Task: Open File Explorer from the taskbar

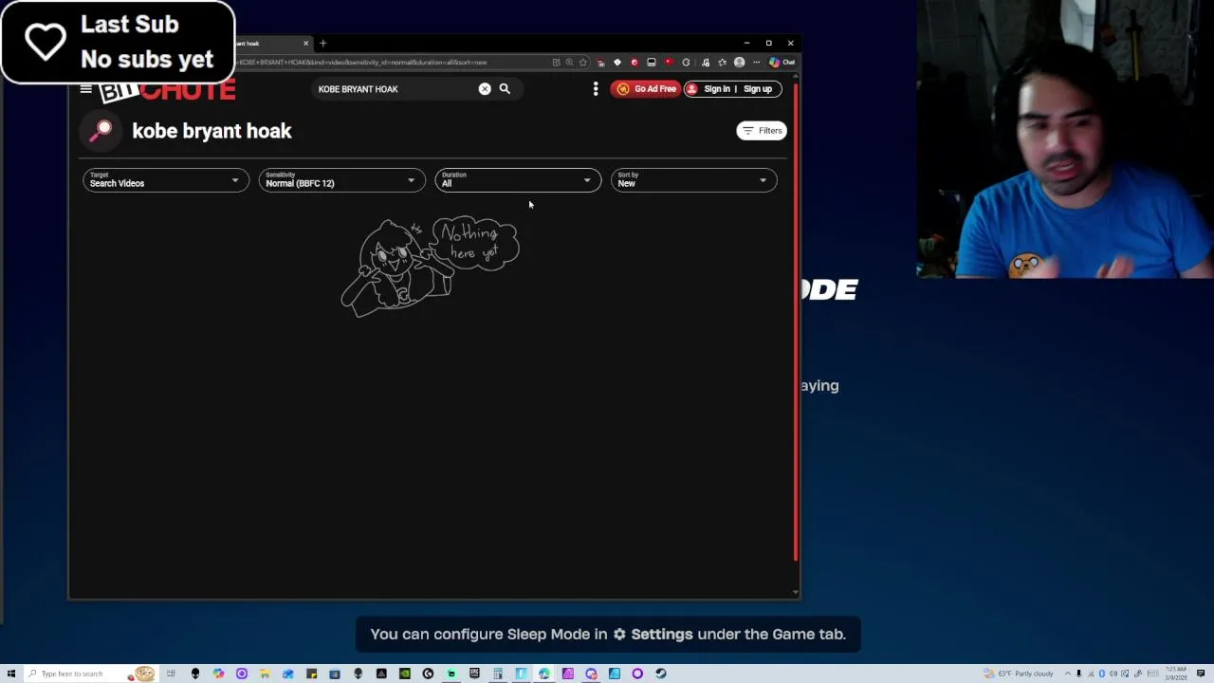Action: click(x=264, y=674)
